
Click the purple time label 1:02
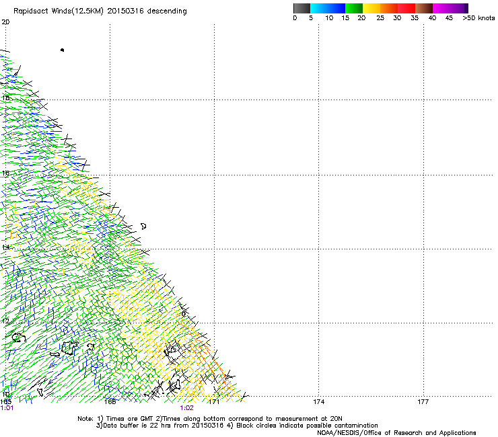coord(186,408)
